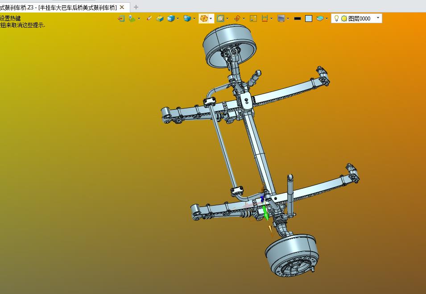Click the black line color swatch

(x=298, y=18)
